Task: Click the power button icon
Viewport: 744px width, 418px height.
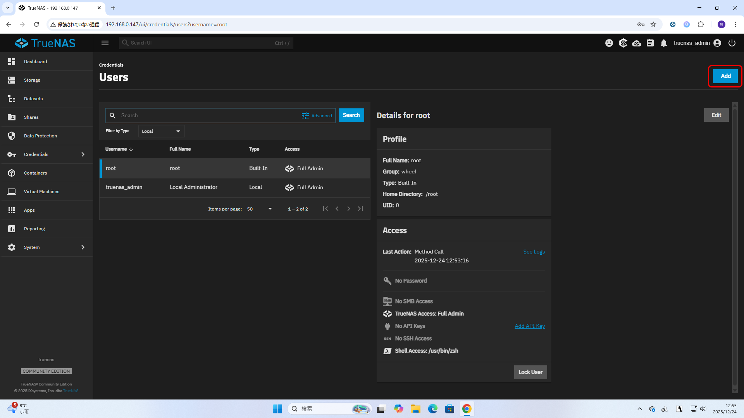Action: click(732, 43)
